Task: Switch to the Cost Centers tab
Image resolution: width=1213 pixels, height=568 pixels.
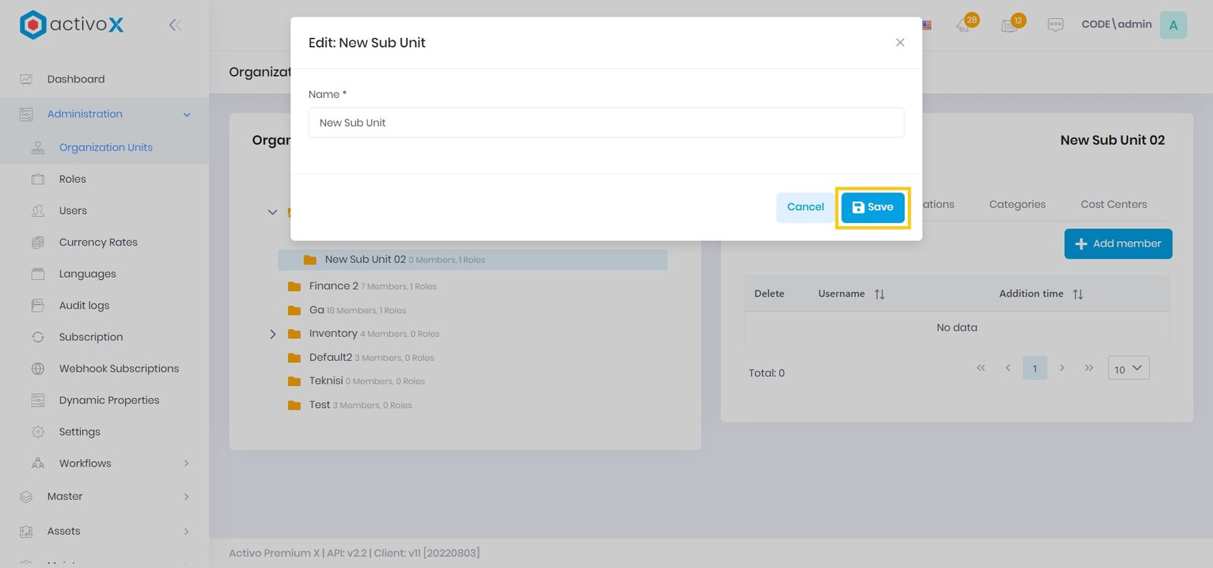Action: 1113,204
